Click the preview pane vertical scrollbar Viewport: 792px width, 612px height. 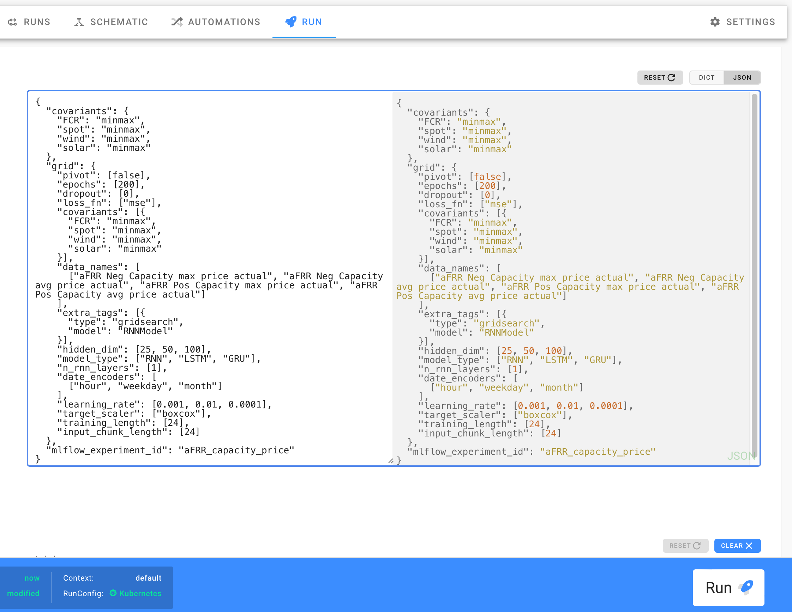(x=754, y=275)
